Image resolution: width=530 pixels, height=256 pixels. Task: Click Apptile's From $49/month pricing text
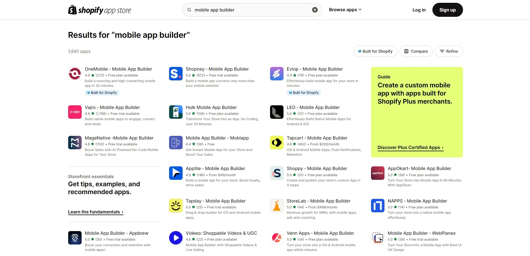point(222,175)
